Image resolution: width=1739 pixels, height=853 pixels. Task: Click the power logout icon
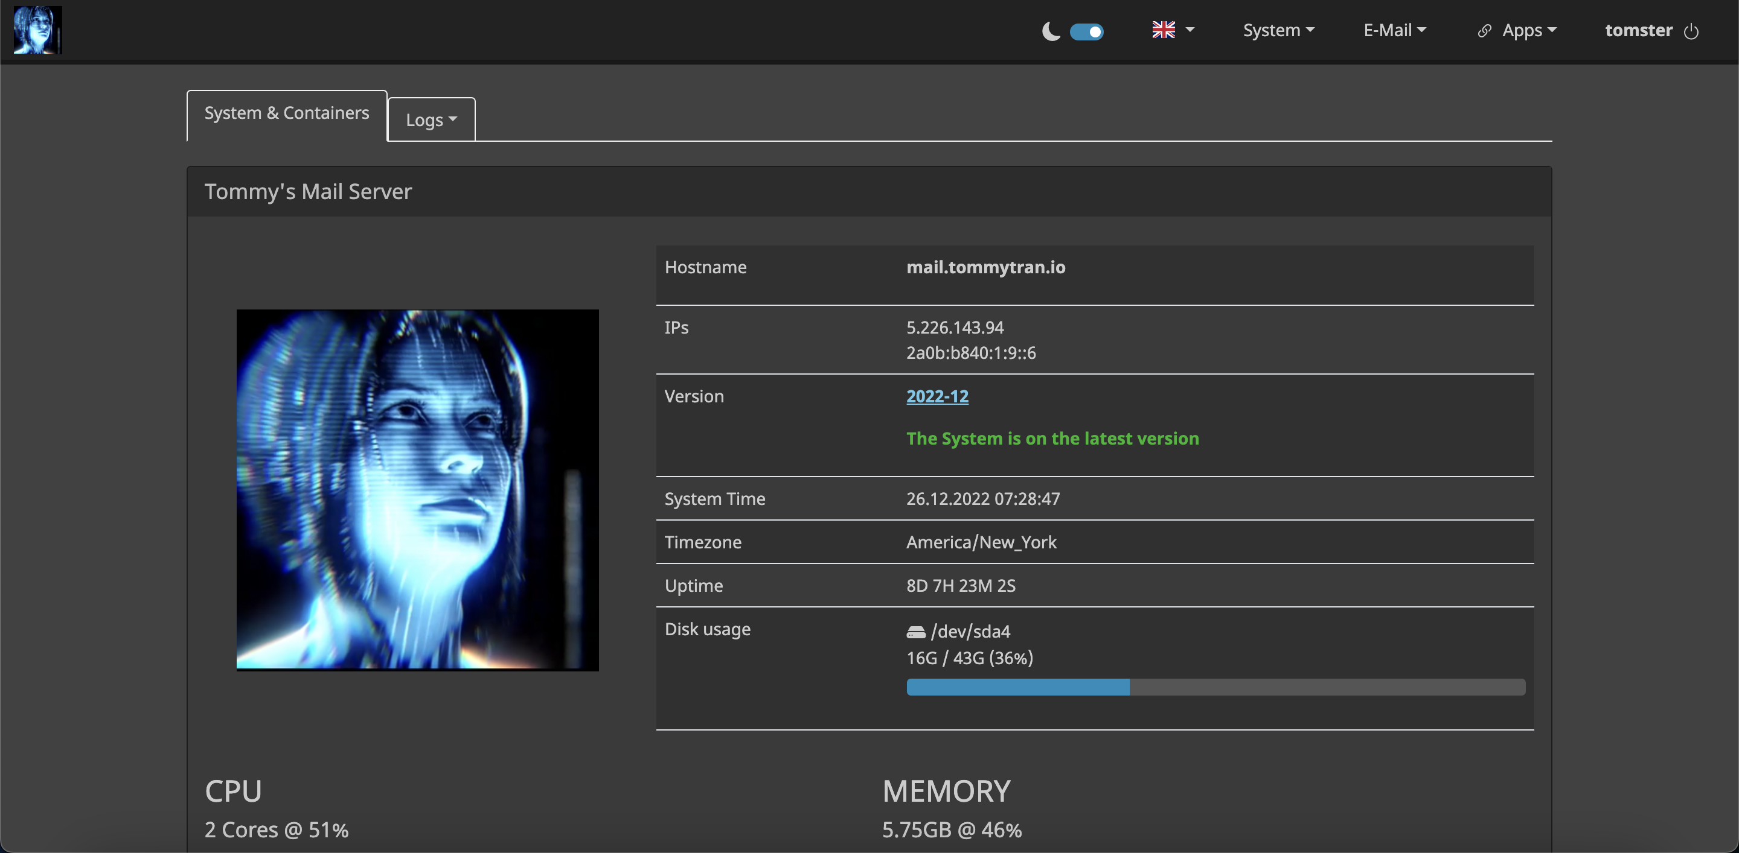click(x=1691, y=31)
